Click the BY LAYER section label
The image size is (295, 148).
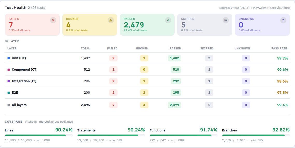click(x=12, y=41)
